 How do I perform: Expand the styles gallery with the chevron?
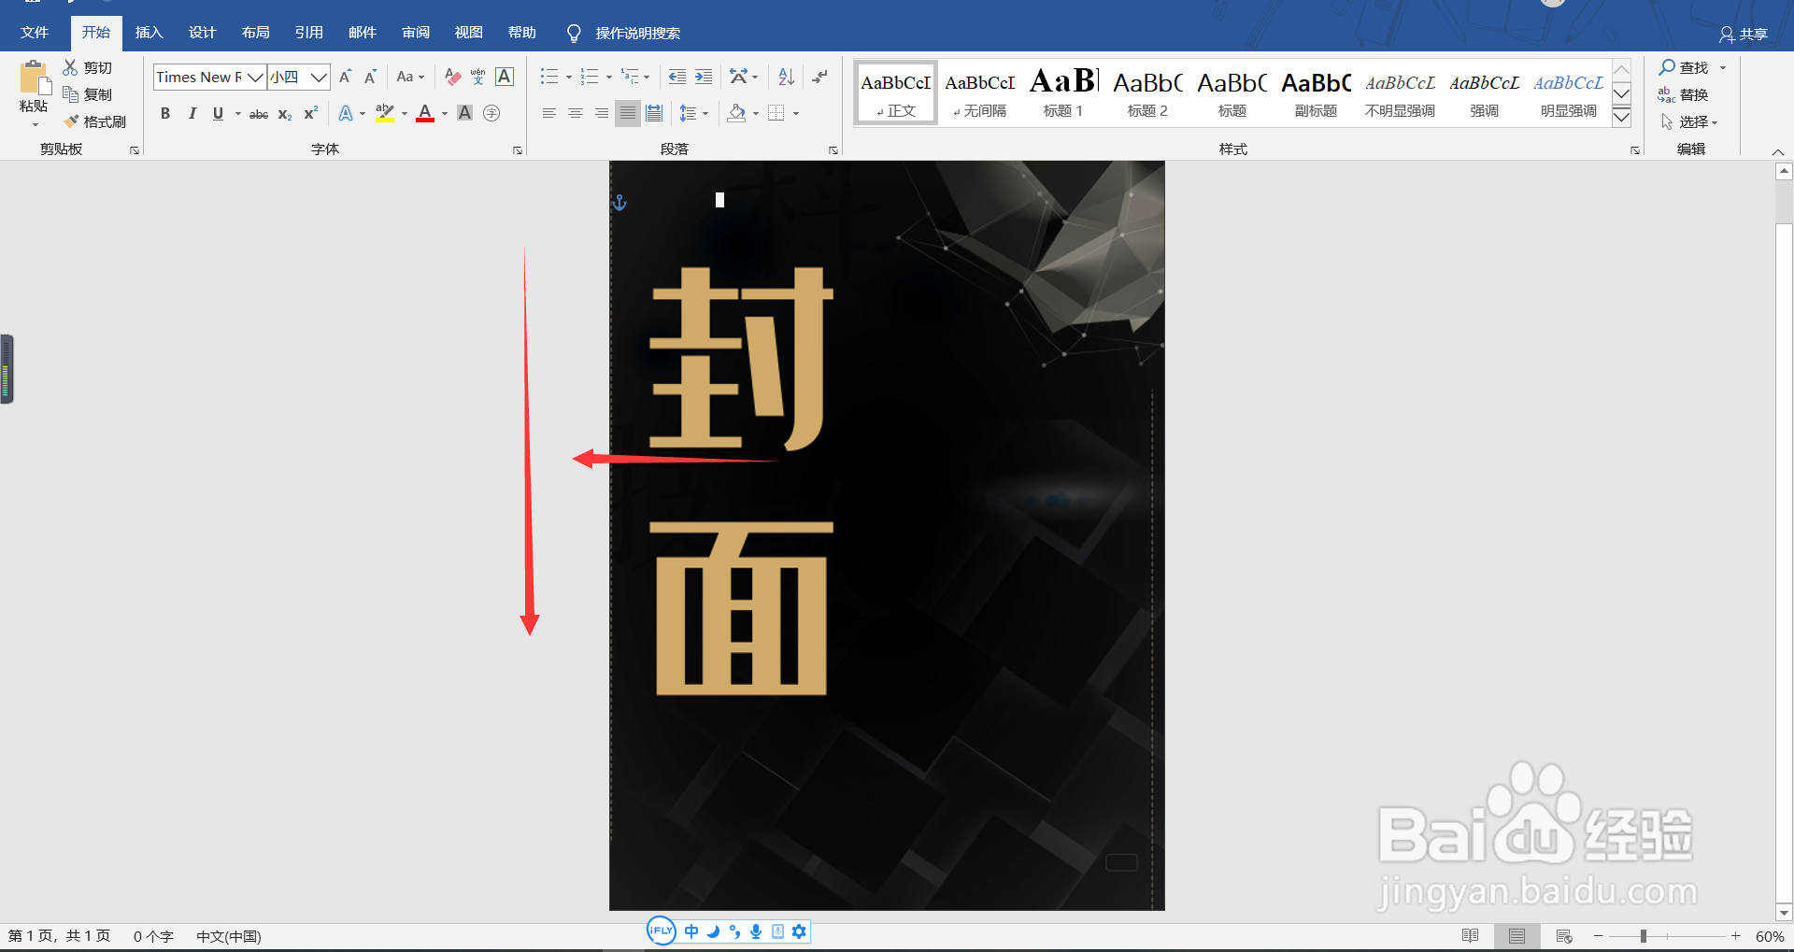(x=1621, y=118)
